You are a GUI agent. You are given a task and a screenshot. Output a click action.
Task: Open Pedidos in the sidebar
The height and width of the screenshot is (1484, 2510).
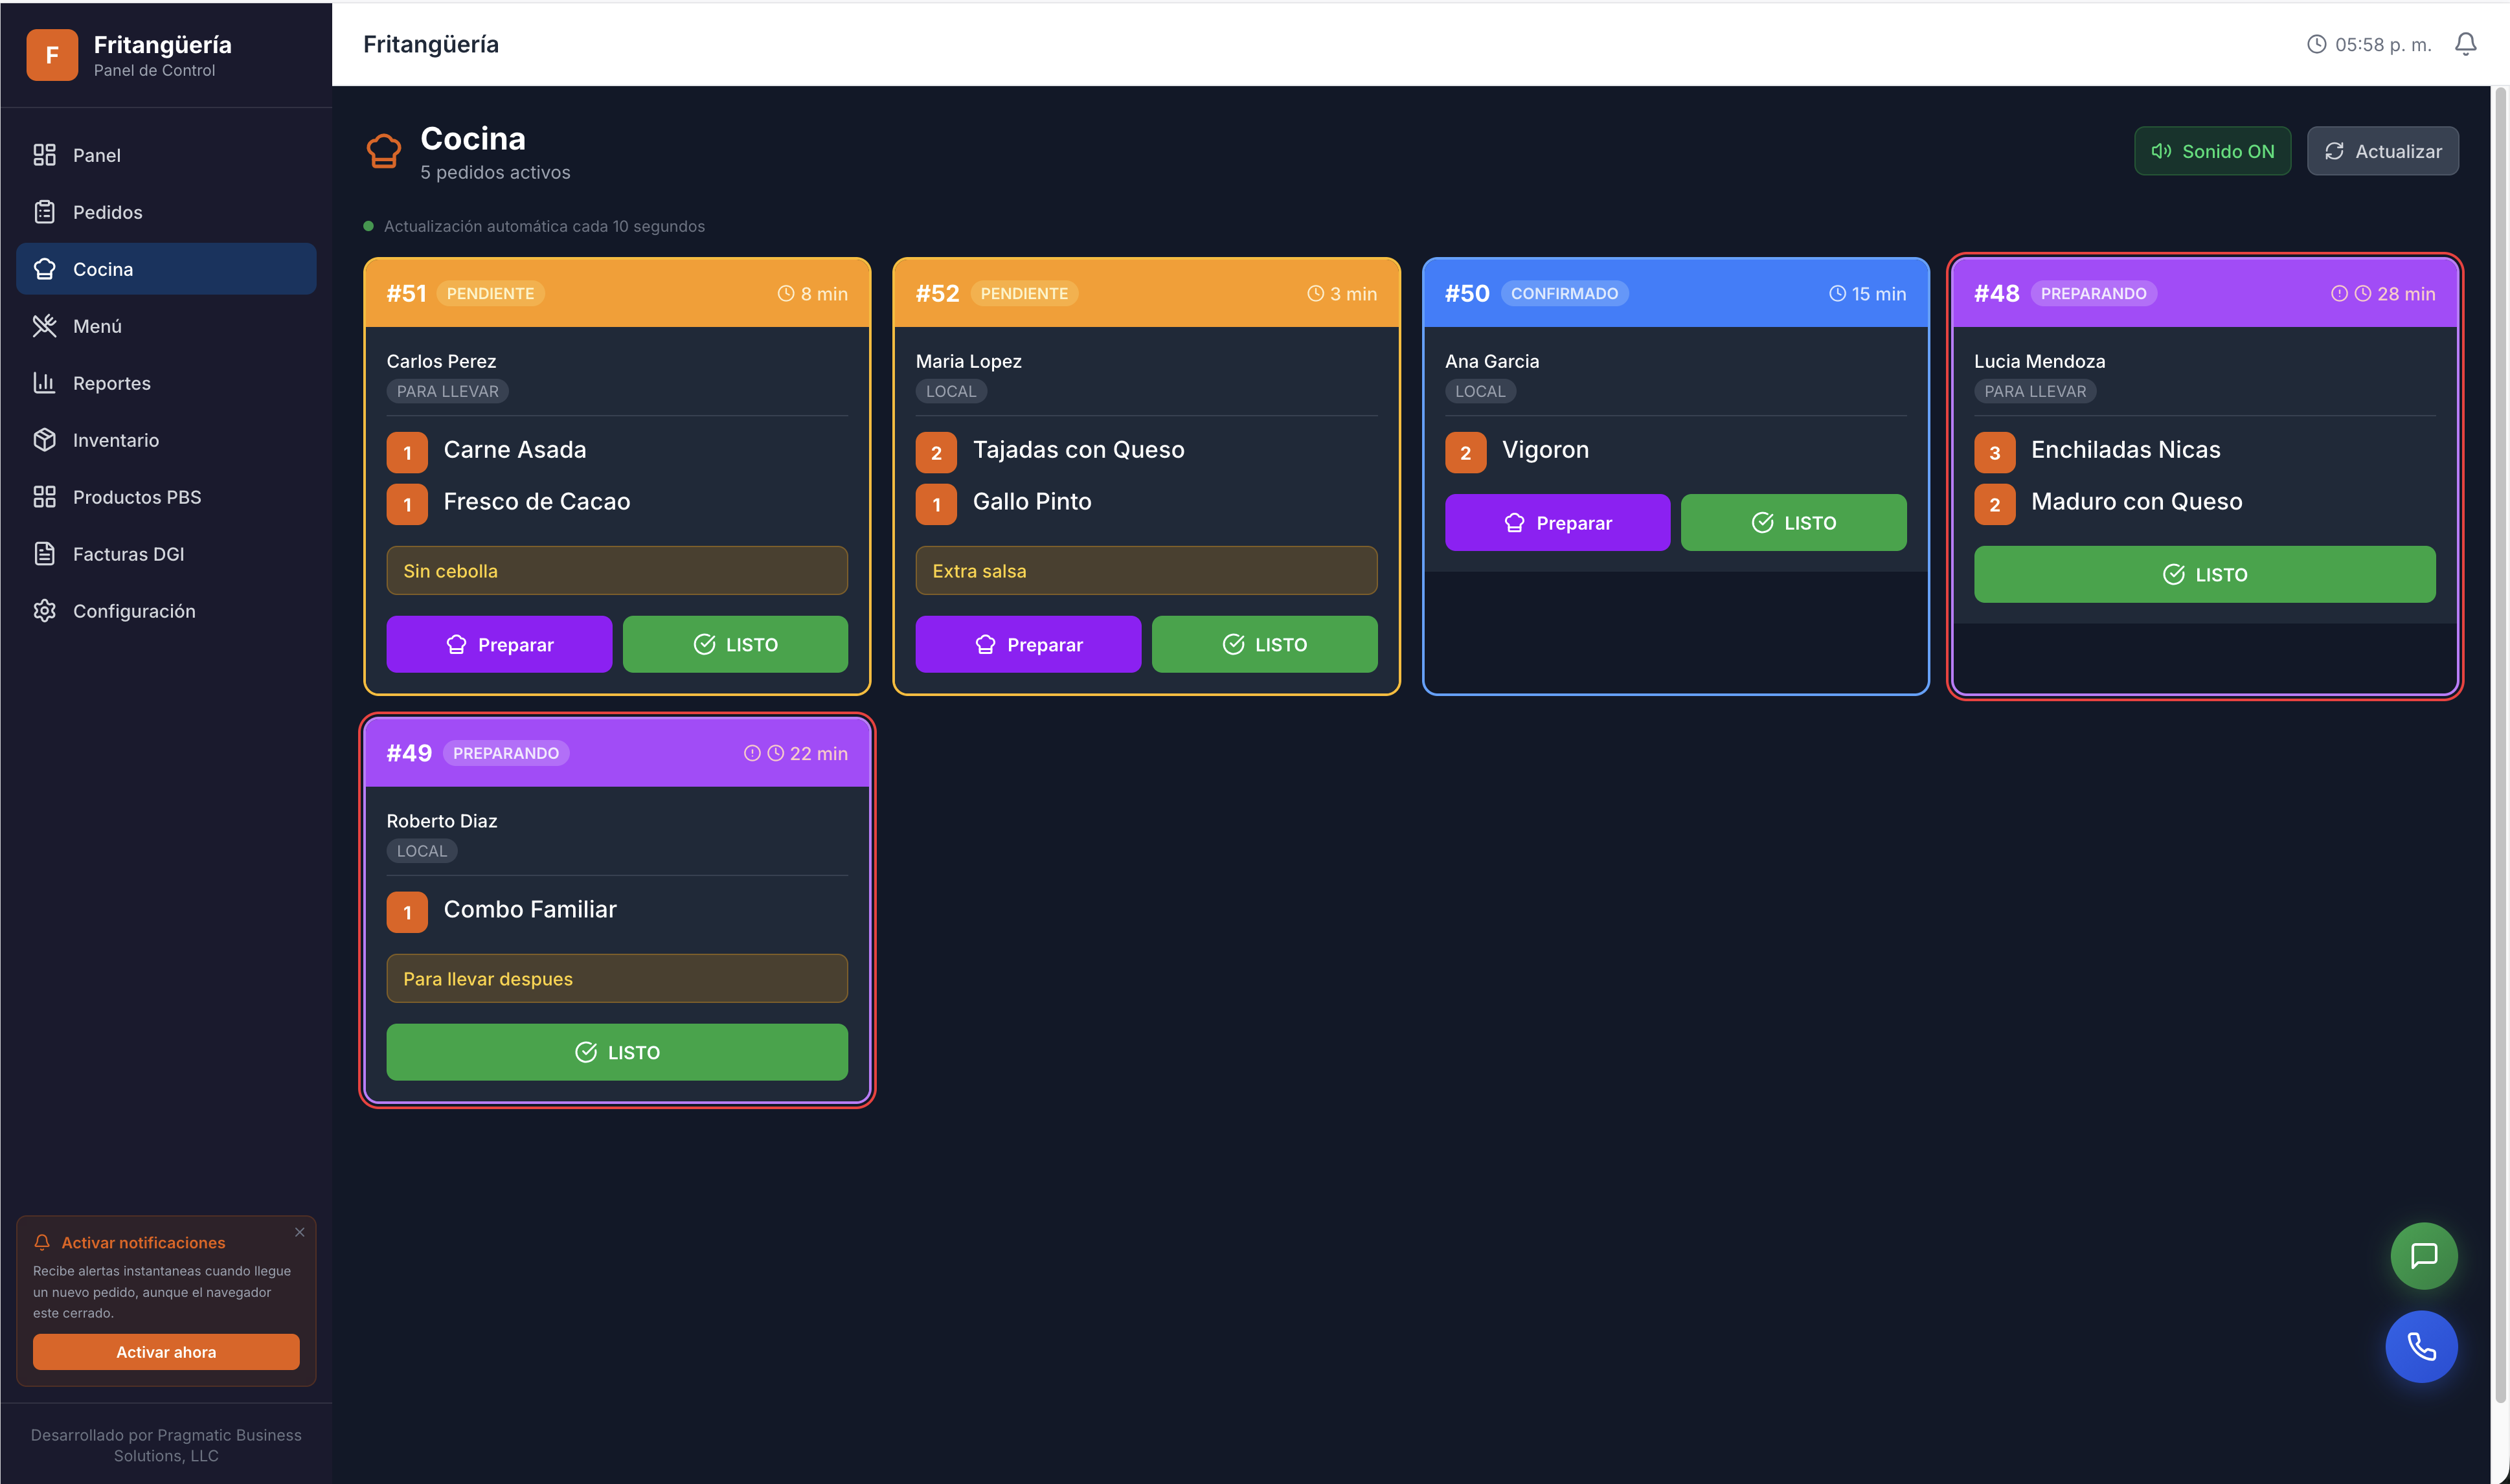point(107,212)
